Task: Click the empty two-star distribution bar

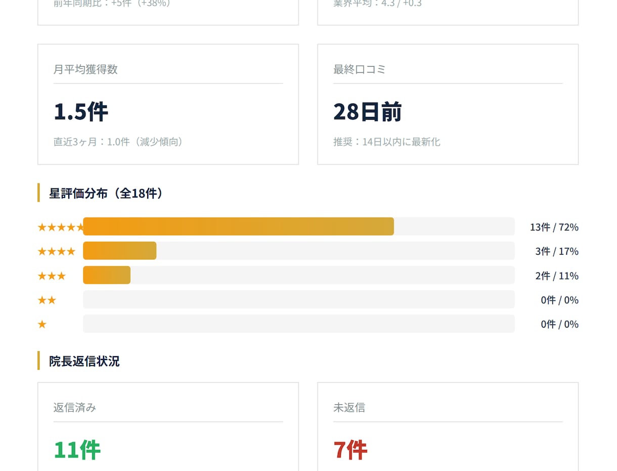Action: point(299,299)
